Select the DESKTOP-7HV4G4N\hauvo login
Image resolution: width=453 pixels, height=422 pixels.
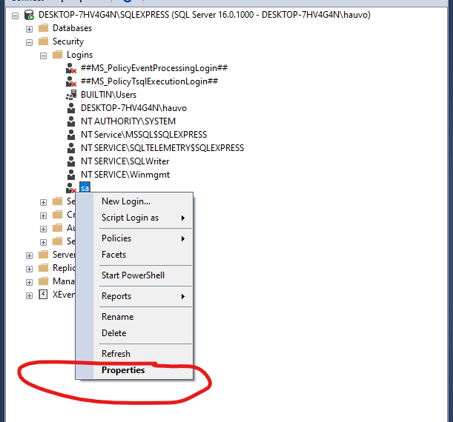tap(133, 108)
